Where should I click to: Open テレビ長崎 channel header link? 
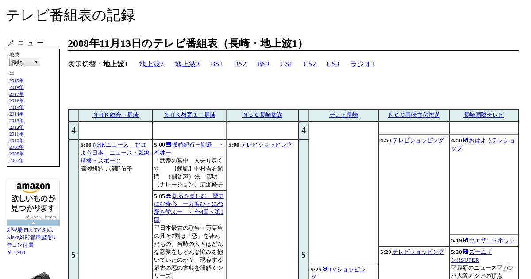pyautogui.click(x=343, y=115)
